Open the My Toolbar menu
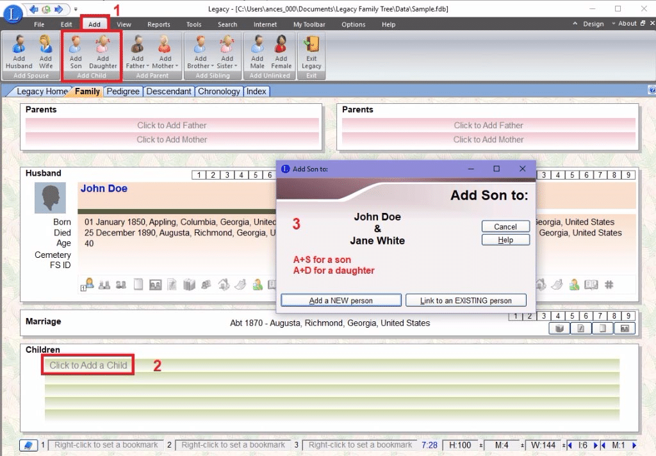 (x=309, y=24)
